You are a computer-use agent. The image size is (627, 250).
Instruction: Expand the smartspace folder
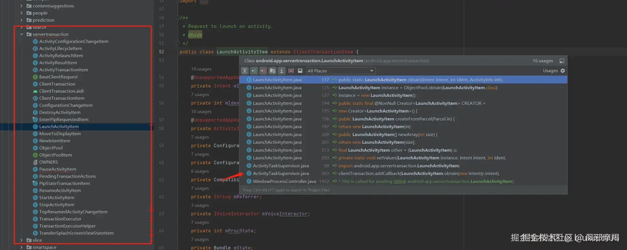click(x=21, y=247)
